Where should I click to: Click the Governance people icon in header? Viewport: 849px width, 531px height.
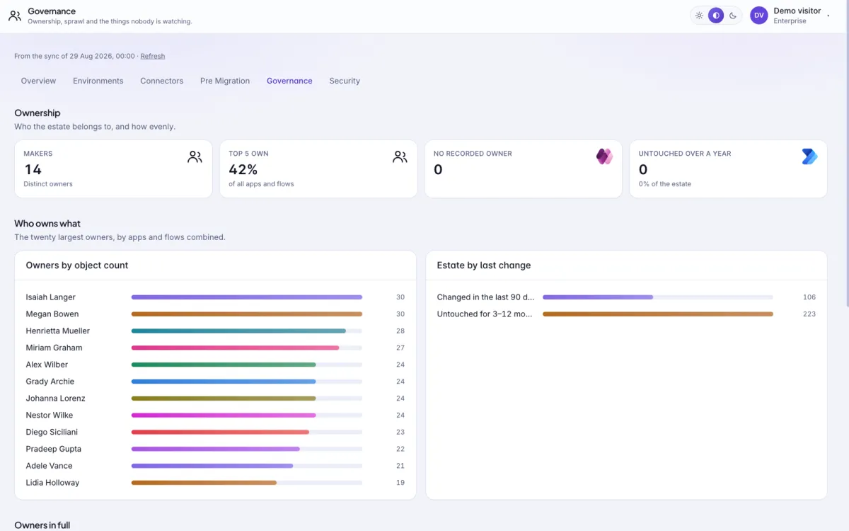(x=14, y=16)
